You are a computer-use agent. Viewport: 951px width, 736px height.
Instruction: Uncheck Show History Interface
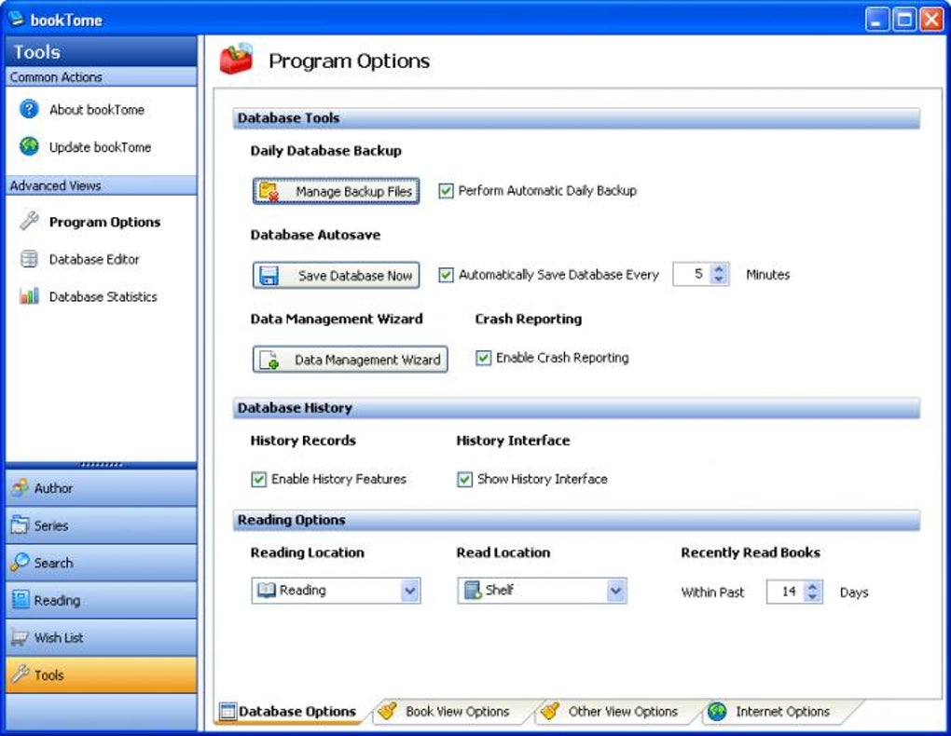pyautogui.click(x=464, y=480)
